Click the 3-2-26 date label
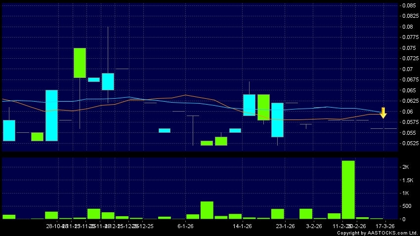This screenshot has height=236, width=420. click(314, 226)
